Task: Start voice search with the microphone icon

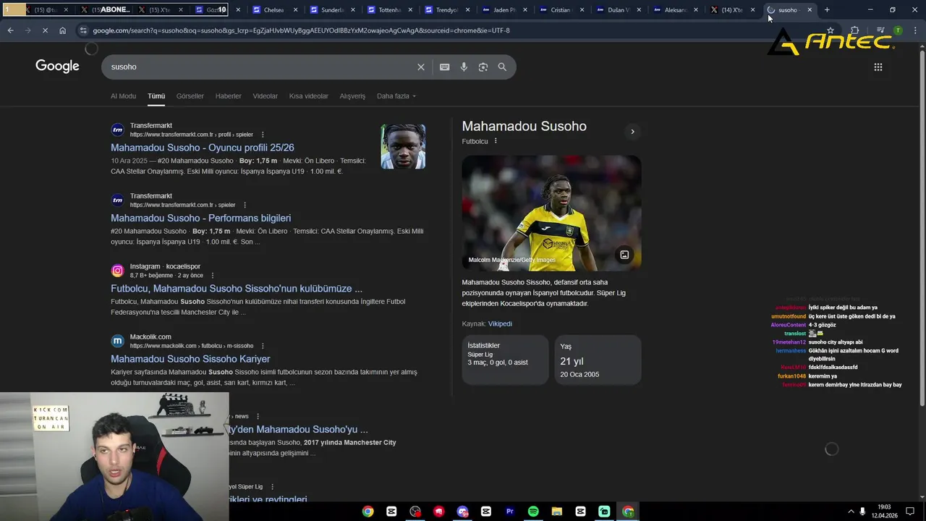Action: 464,67
